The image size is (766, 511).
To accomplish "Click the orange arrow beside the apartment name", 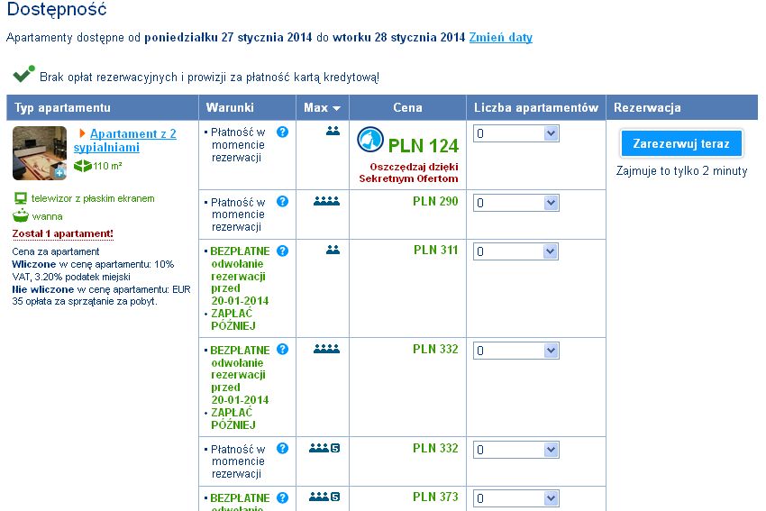I will coord(82,132).
